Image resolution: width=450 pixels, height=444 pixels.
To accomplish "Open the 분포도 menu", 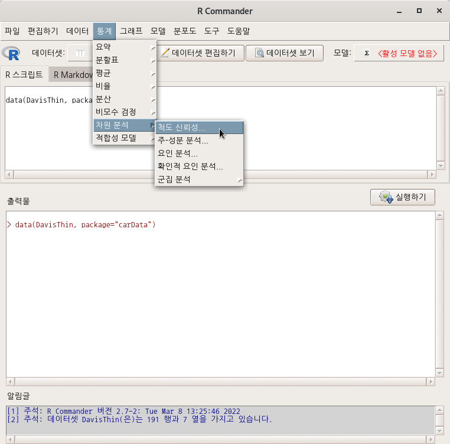I will 185,31.
